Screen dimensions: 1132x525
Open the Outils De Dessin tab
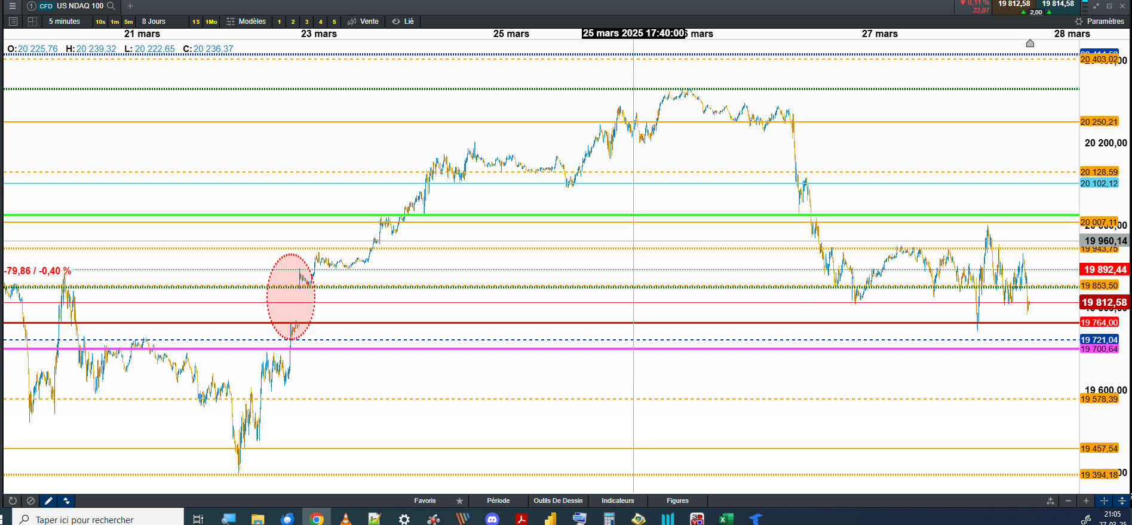558,501
